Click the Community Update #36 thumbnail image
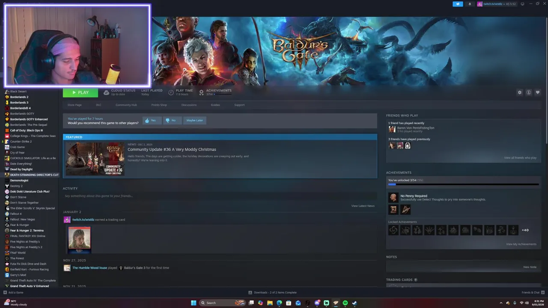Viewport: 548px width, 308px height. (95, 159)
